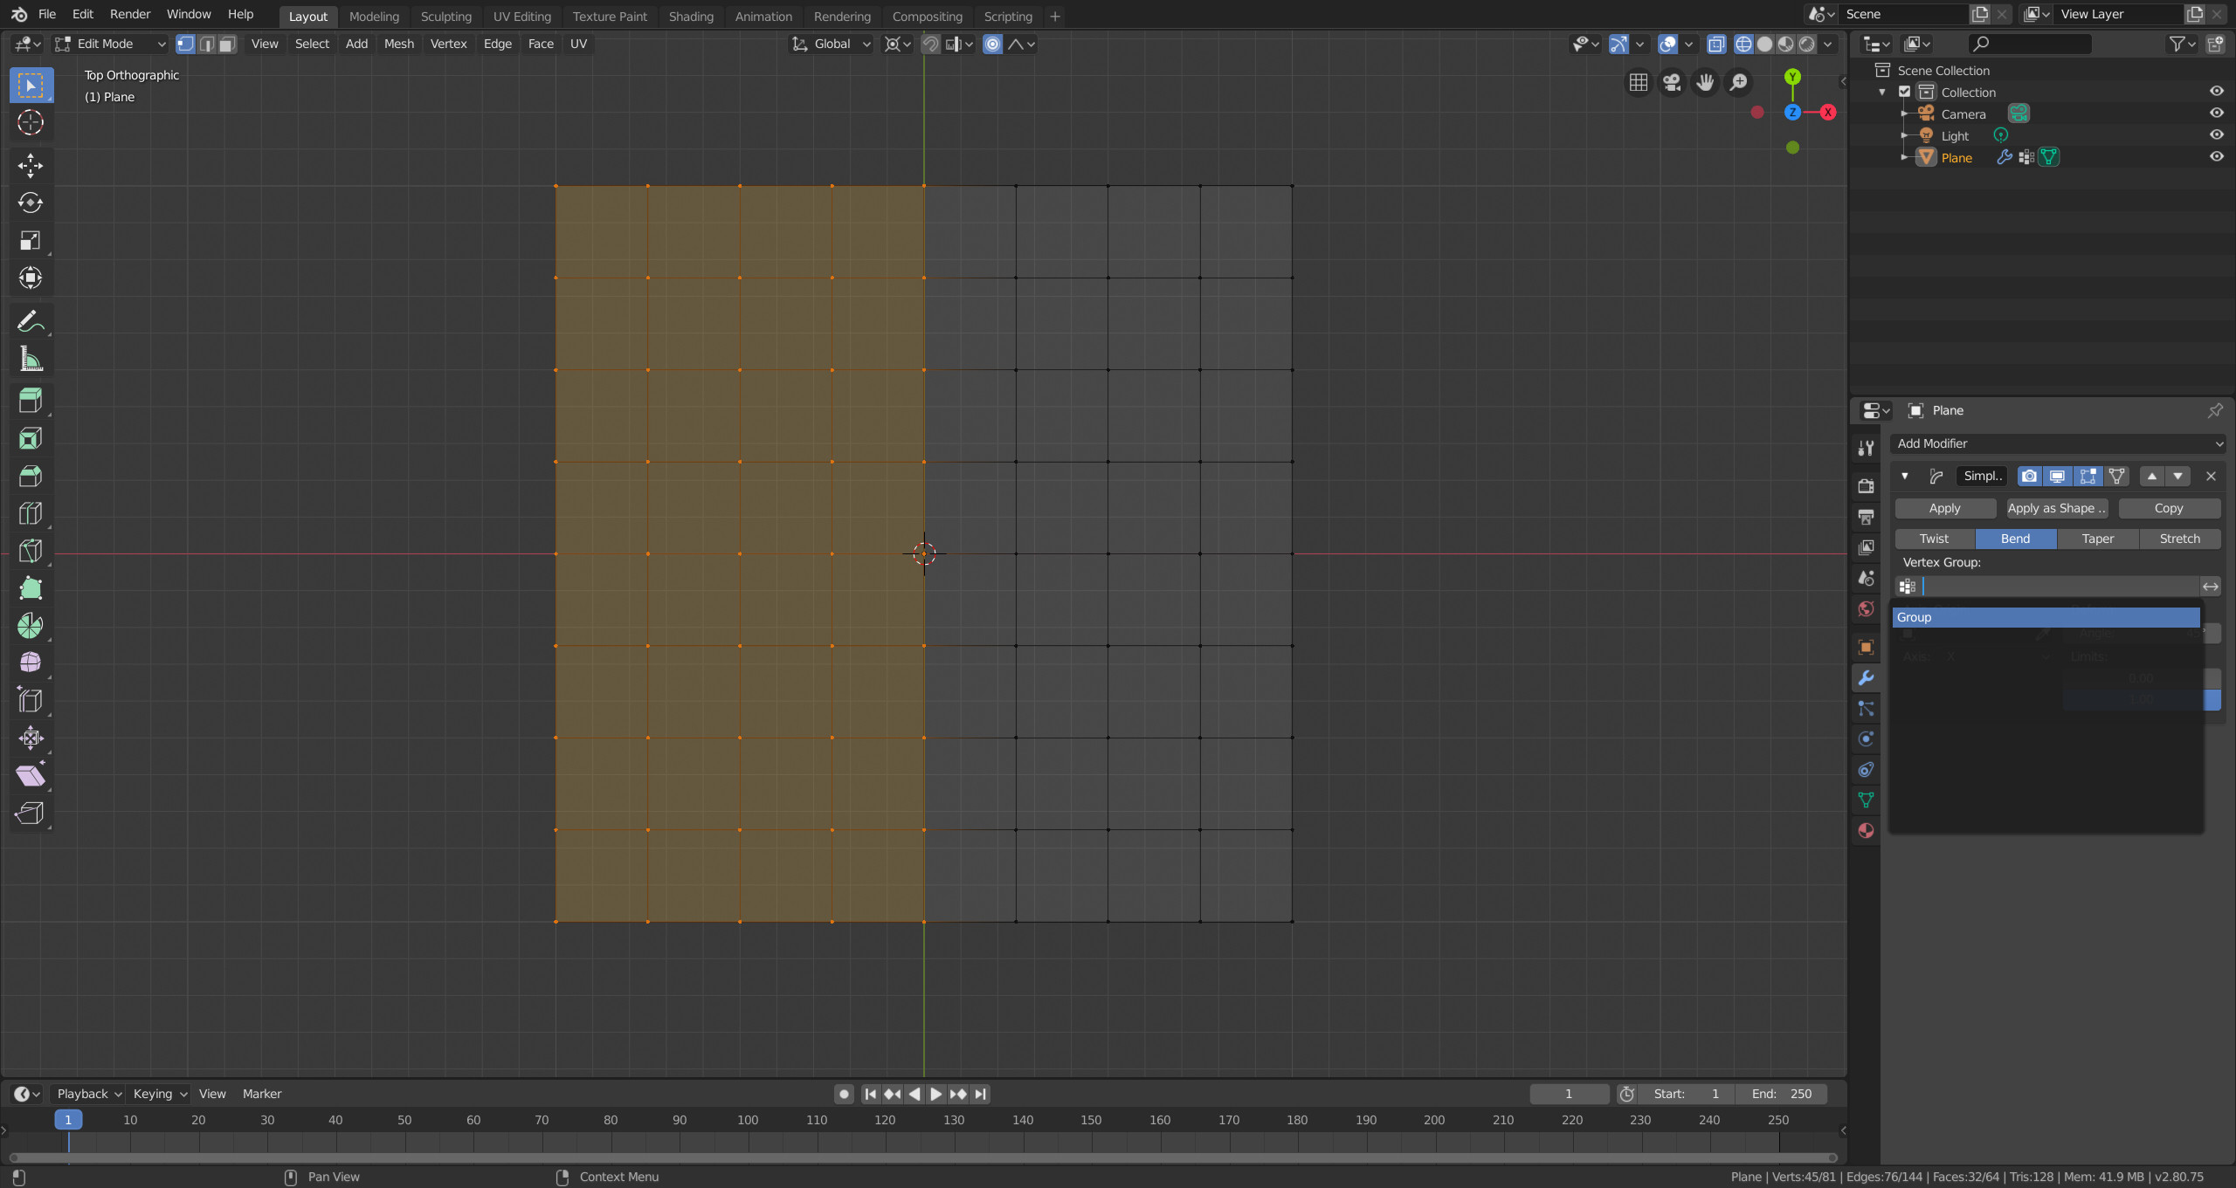
Task: Switch to the Sculpting workspace tab
Action: coord(445,17)
